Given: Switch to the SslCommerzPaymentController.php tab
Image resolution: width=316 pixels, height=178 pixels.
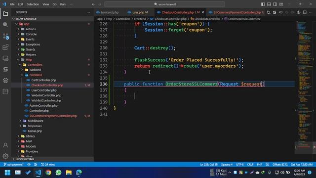Looking at the screenshot, I should point(237,12).
